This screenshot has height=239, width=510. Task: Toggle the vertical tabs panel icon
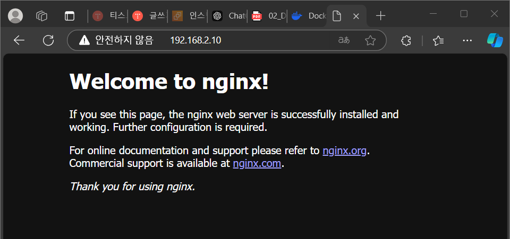click(x=70, y=16)
